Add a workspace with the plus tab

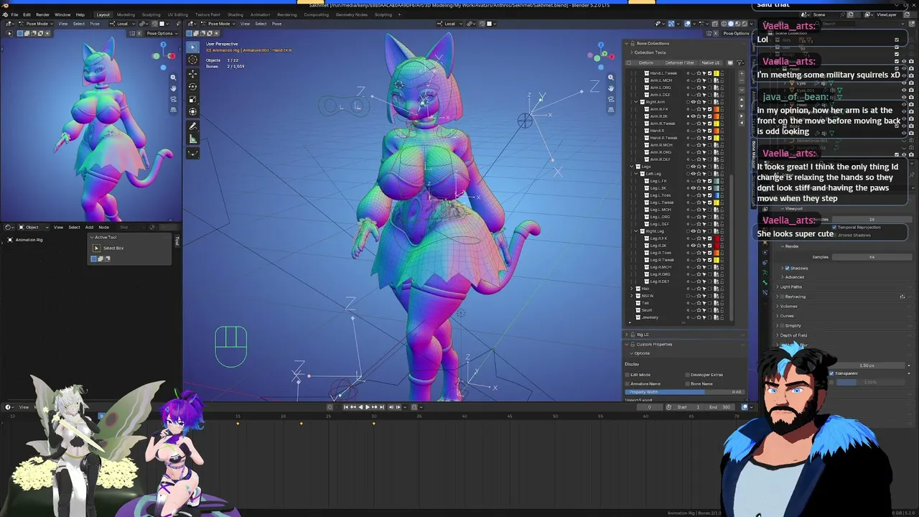point(399,14)
